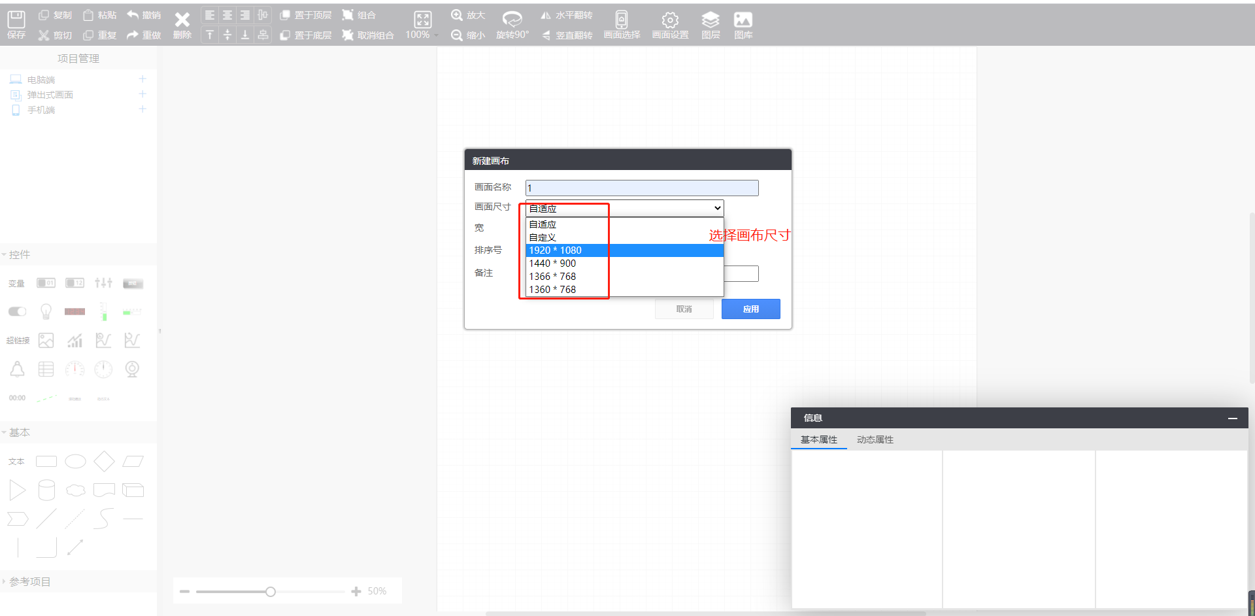Choose 1440 * 900 from size list

552,264
